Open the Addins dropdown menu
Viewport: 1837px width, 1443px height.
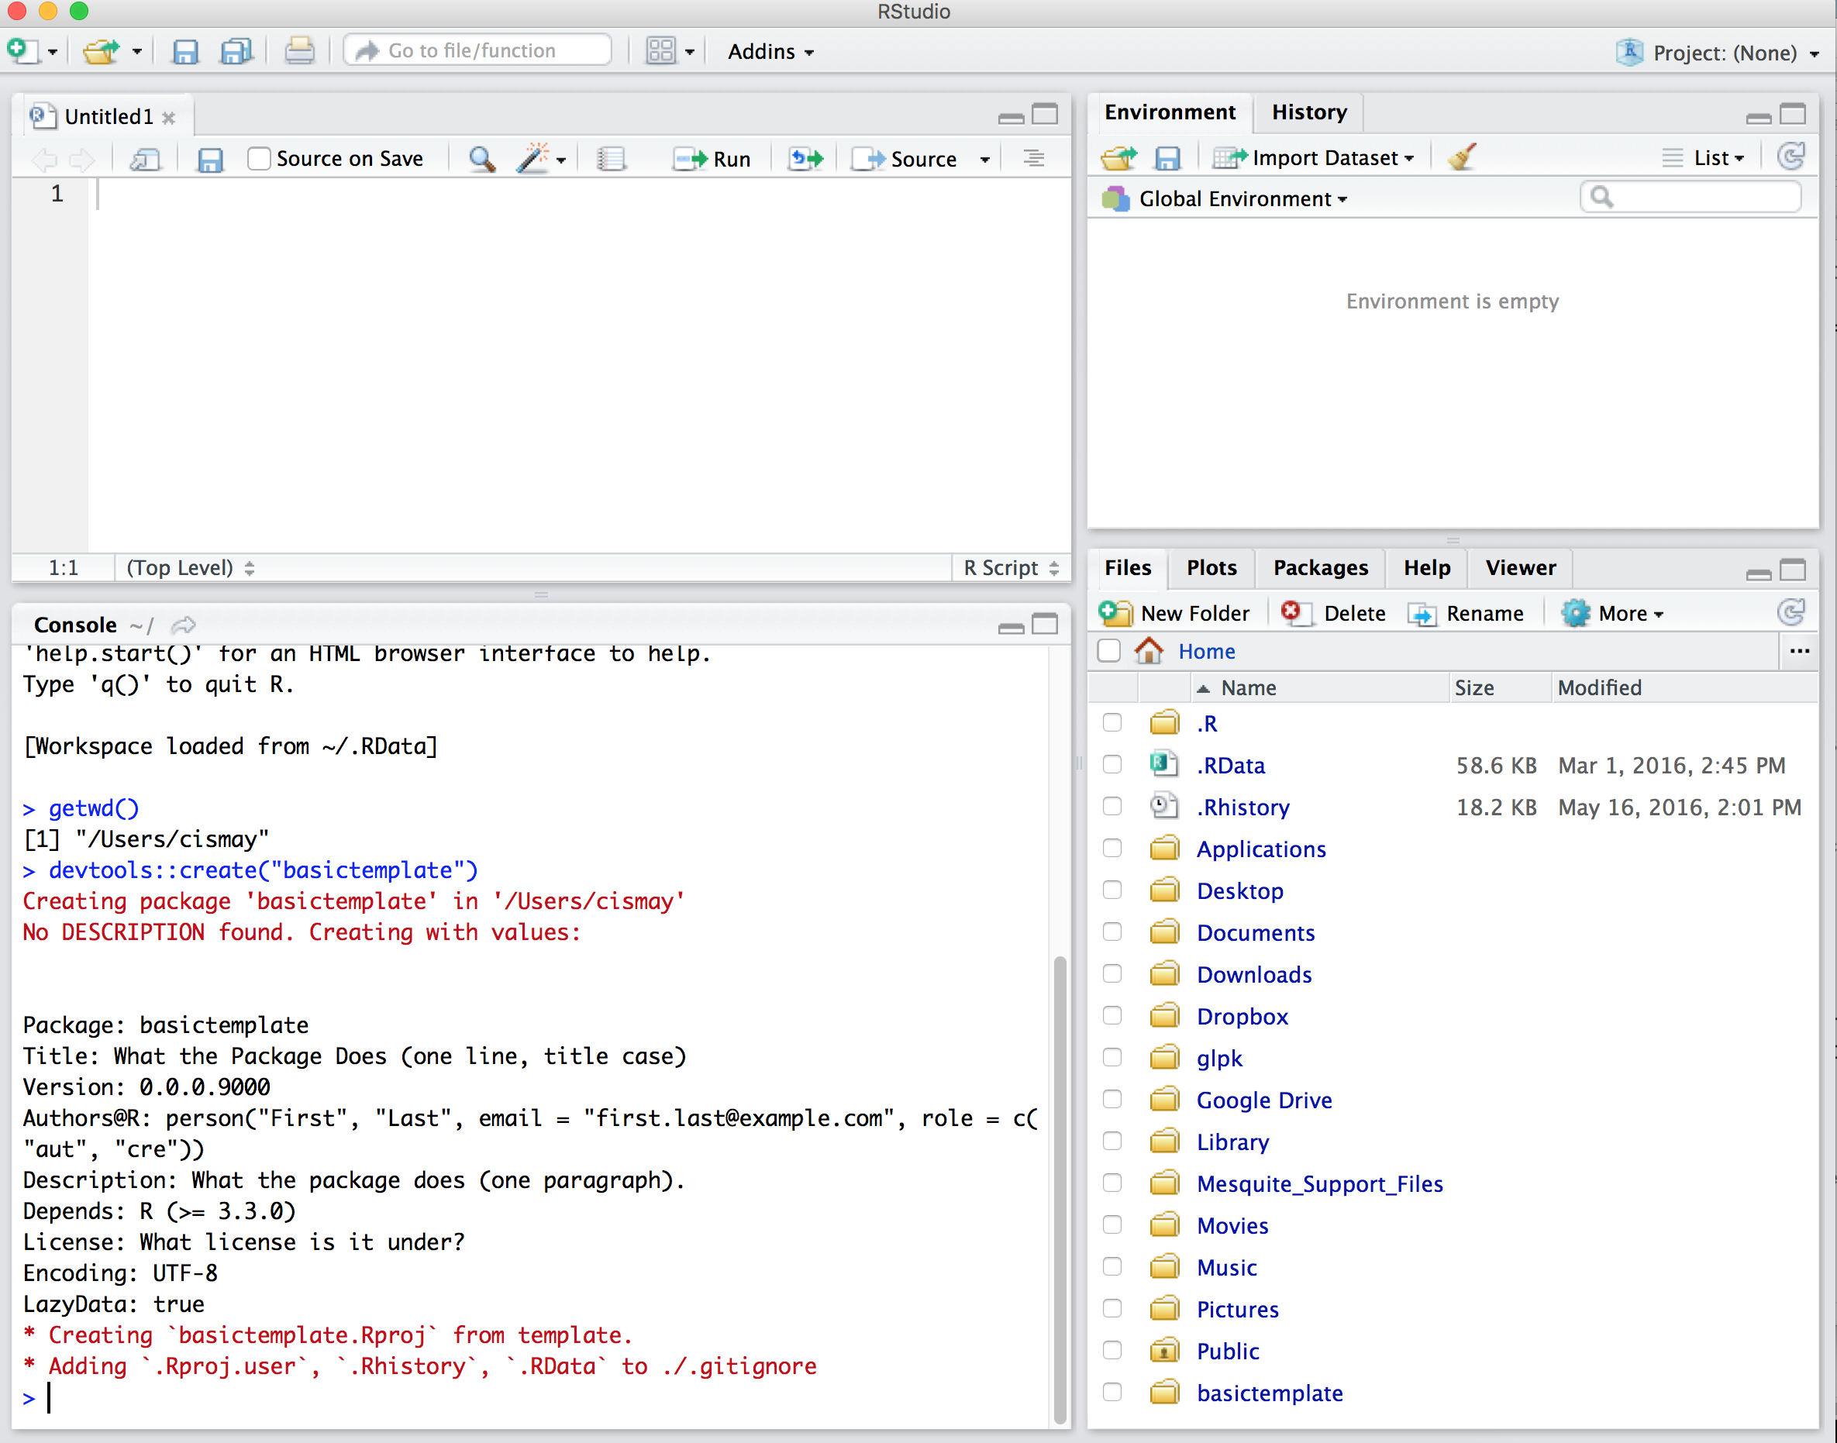[770, 51]
